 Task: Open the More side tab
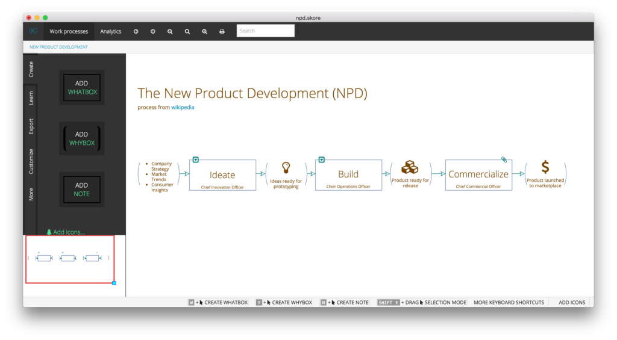tap(31, 194)
